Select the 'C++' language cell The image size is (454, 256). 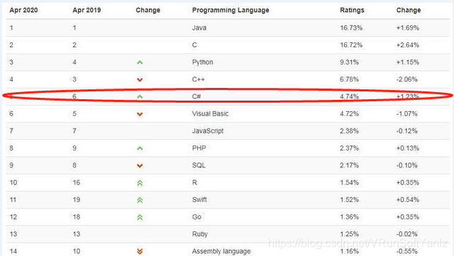pos(198,79)
